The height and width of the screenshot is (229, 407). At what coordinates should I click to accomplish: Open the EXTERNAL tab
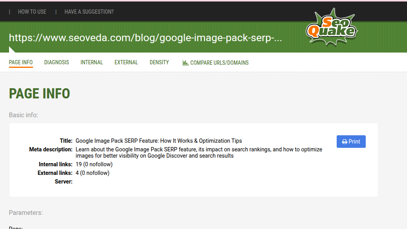[x=126, y=62]
